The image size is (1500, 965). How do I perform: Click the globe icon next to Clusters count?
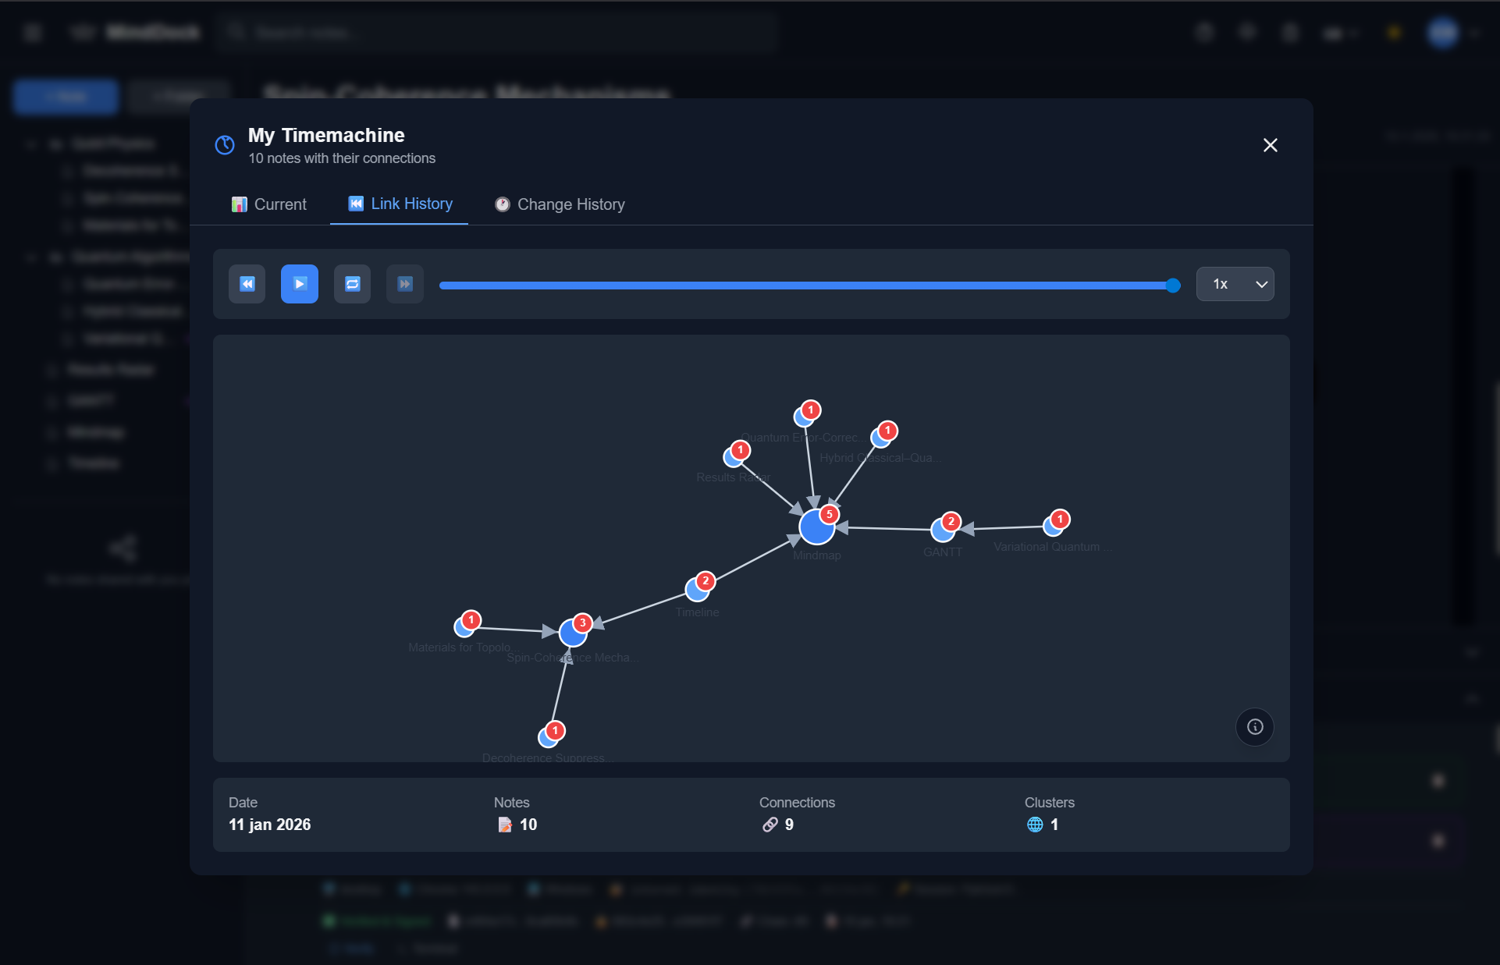(x=1035, y=825)
